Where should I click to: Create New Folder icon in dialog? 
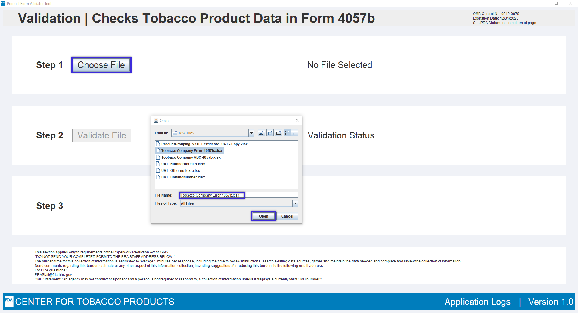pyautogui.click(x=279, y=133)
